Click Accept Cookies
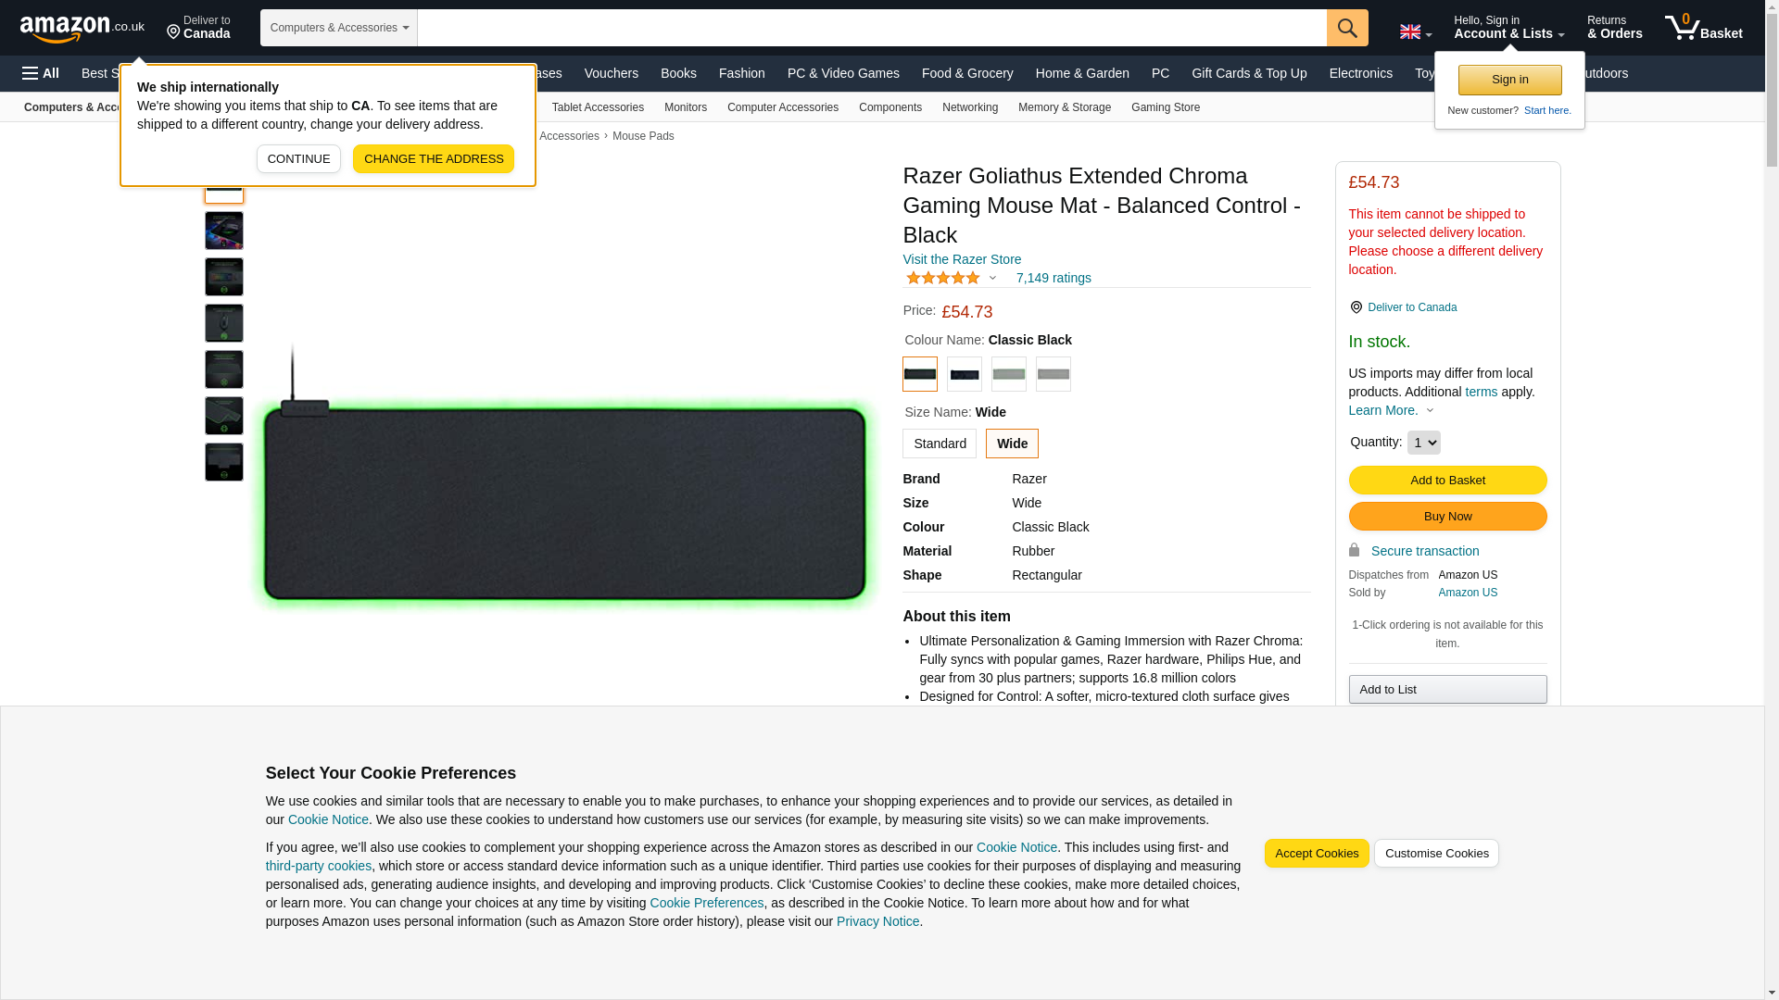The image size is (1779, 1000). click(x=1317, y=854)
